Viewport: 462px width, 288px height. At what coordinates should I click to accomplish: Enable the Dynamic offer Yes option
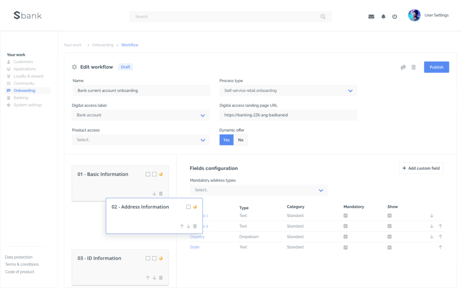pos(226,140)
